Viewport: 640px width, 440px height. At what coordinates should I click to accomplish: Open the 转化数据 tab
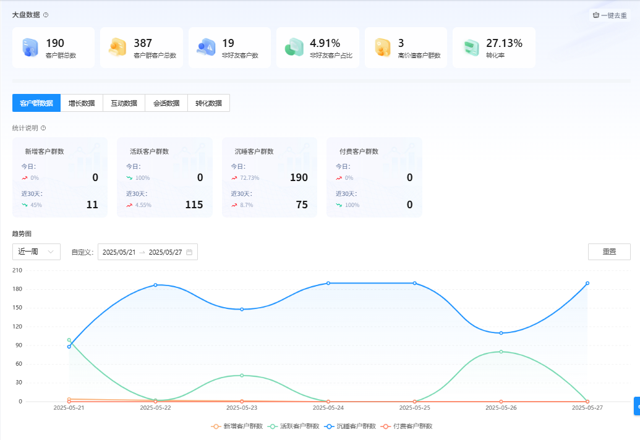[x=208, y=103]
